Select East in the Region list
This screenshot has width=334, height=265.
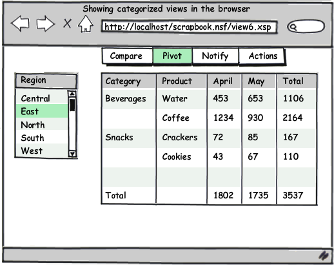click(x=42, y=111)
